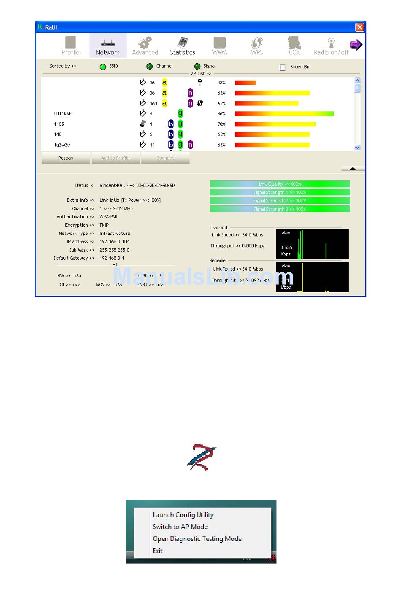Select the 1q2w3e network name
This screenshot has height=599, width=401.
tap(62, 145)
